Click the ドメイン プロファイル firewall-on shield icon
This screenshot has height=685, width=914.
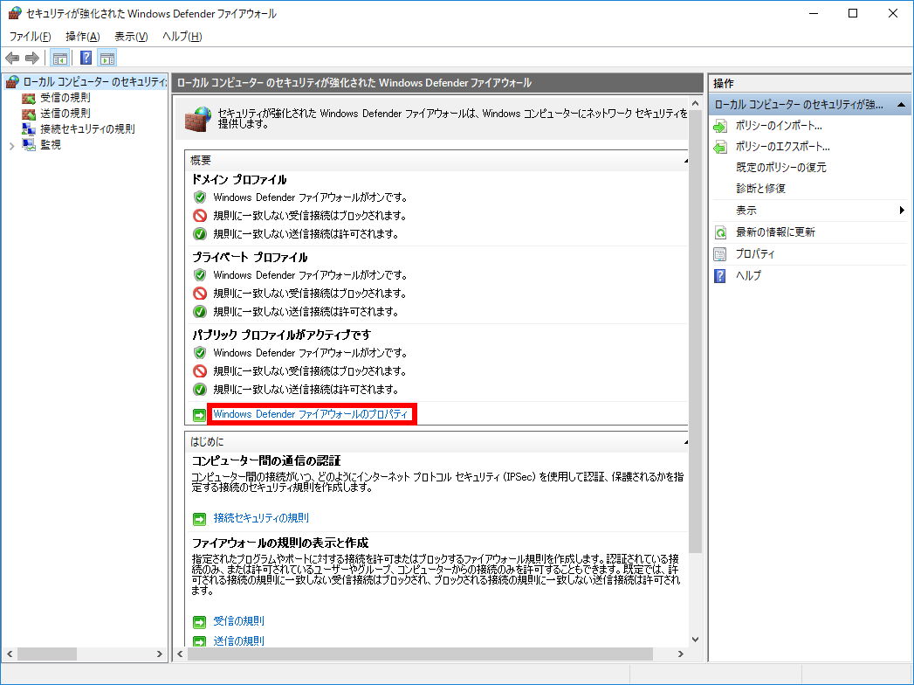200,197
